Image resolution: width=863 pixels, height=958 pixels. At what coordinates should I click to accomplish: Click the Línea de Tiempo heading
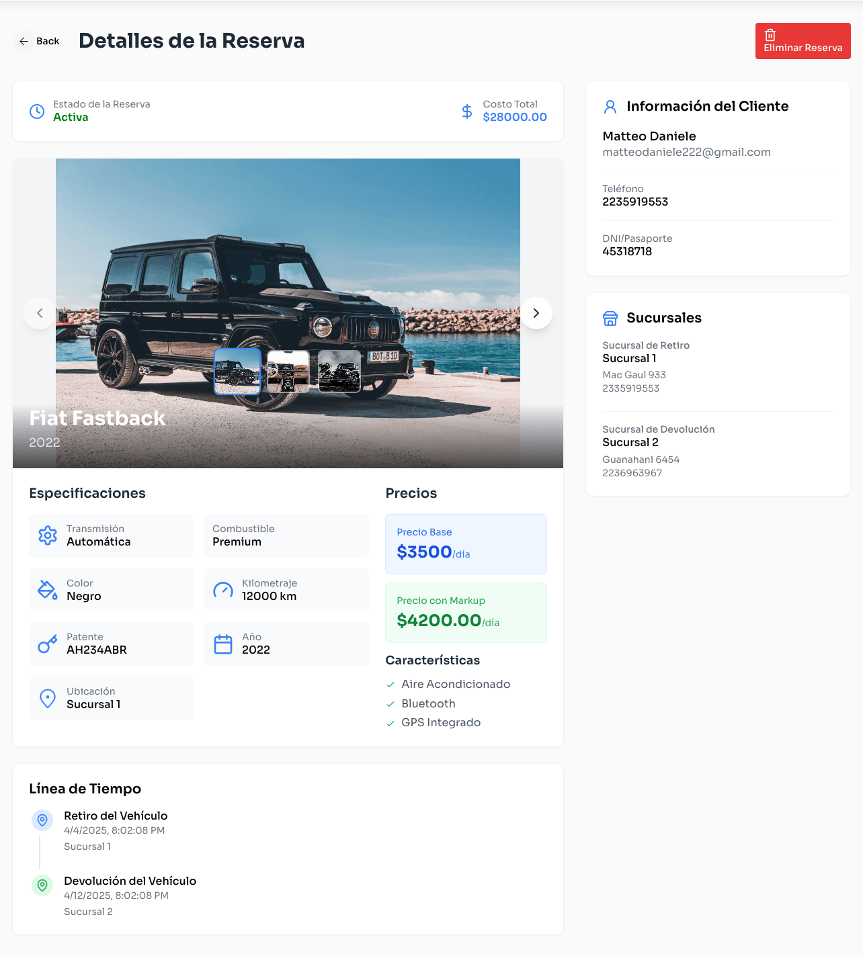(85, 789)
